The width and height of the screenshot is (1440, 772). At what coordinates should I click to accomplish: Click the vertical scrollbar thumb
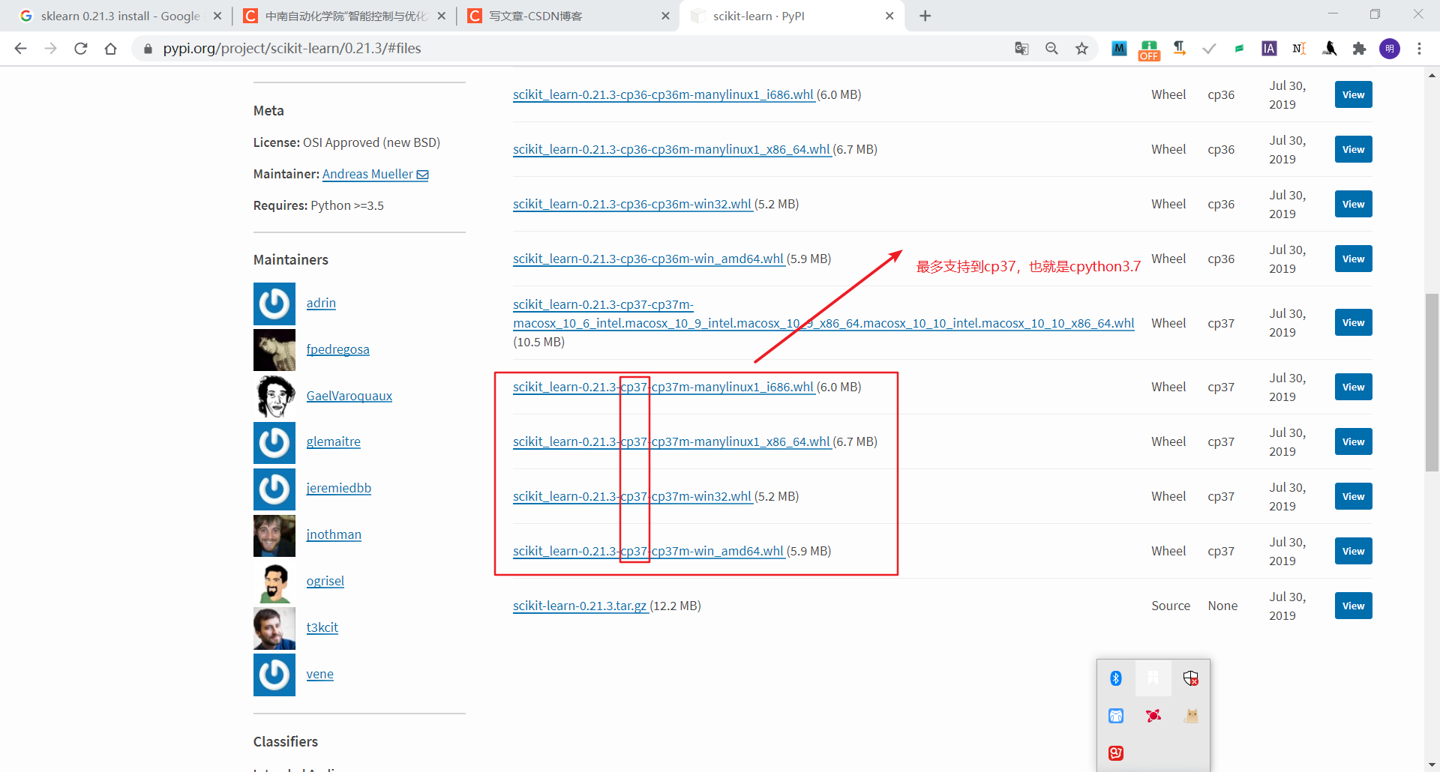click(x=1432, y=382)
